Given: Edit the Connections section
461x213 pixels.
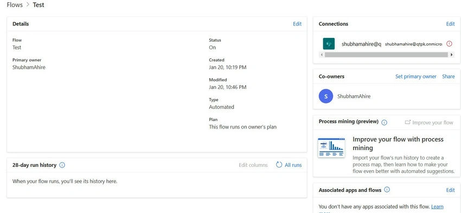Looking at the screenshot, I should pos(450,24).
